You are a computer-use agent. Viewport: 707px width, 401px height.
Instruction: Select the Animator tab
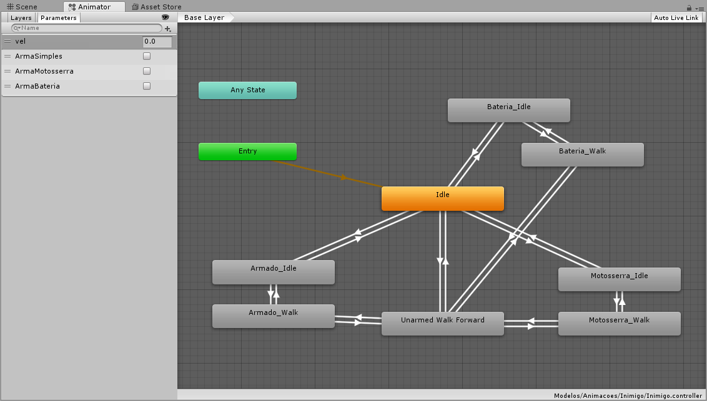coord(94,7)
